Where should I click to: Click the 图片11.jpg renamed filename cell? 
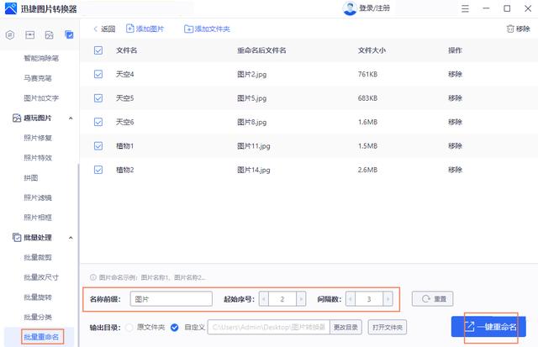point(254,146)
